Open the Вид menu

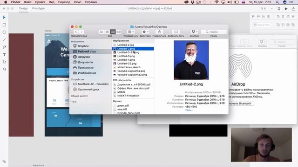[x=52, y=2]
